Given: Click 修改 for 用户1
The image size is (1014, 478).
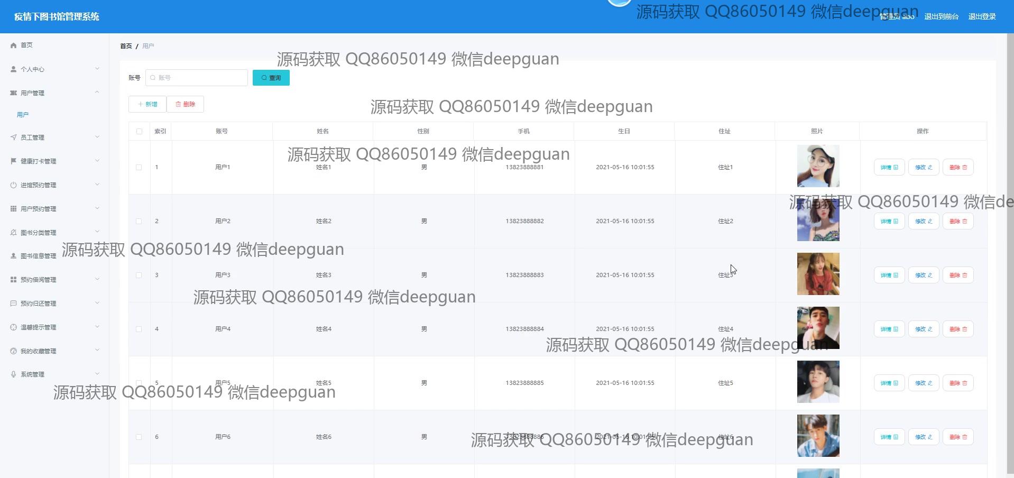Looking at the screenshot, I should click(924, 168).
